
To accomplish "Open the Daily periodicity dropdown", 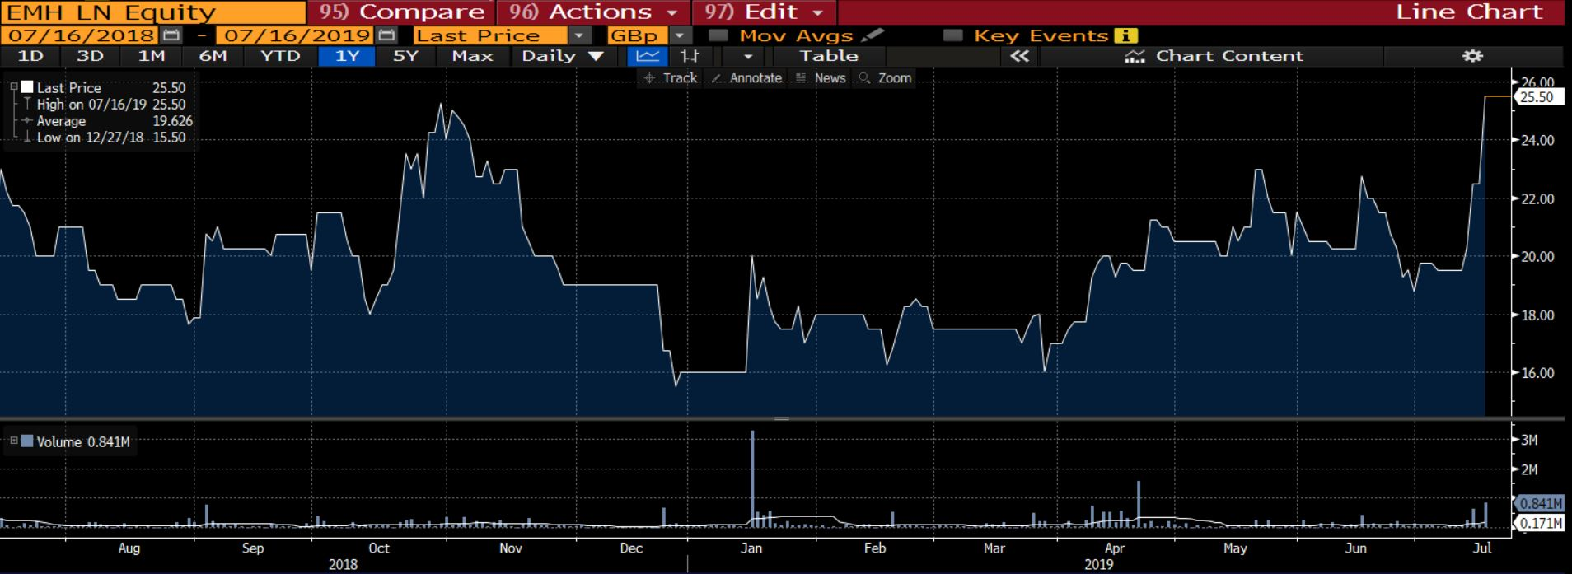I will click(563, 56).
